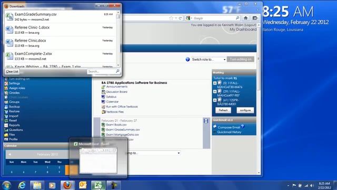Click Google search magnifier icon

237,18
